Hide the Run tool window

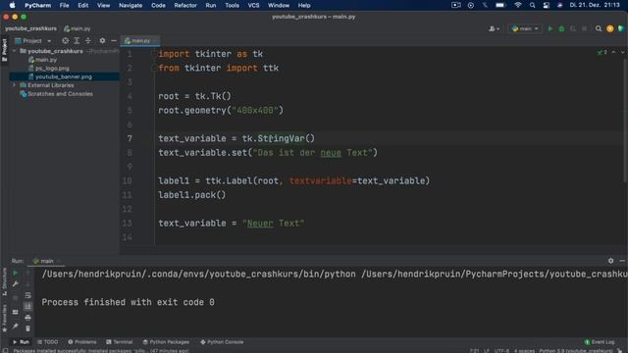pos(622,261)
